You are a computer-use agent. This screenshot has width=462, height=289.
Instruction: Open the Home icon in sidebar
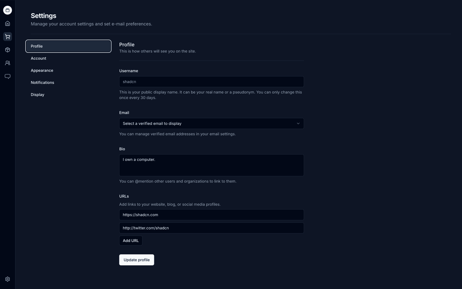coord(7,23)
